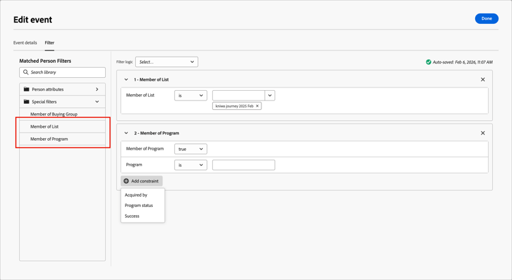Click the Program value input field
512x280 pixels.
pos(244,165)
